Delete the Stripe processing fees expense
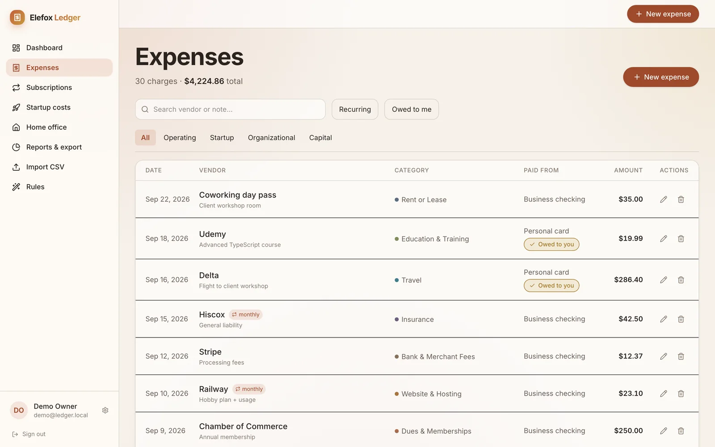The width and height of the screenshot is (715, 447). coord(681,356)
